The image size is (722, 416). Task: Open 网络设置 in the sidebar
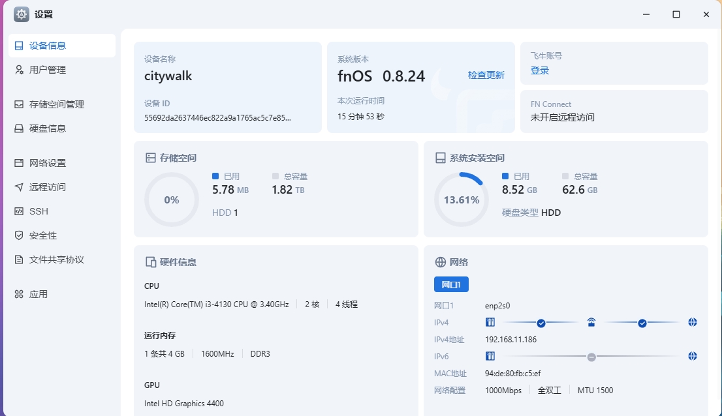(47, 163)
